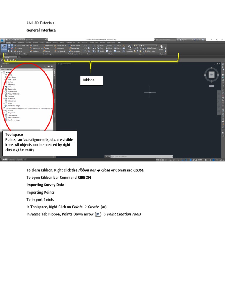Open the Active Drawing View dropdown

27,70
